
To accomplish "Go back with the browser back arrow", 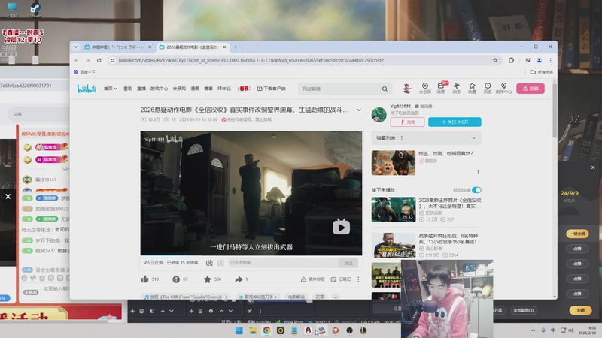I will pyautogui.click(x=77, y=60).
